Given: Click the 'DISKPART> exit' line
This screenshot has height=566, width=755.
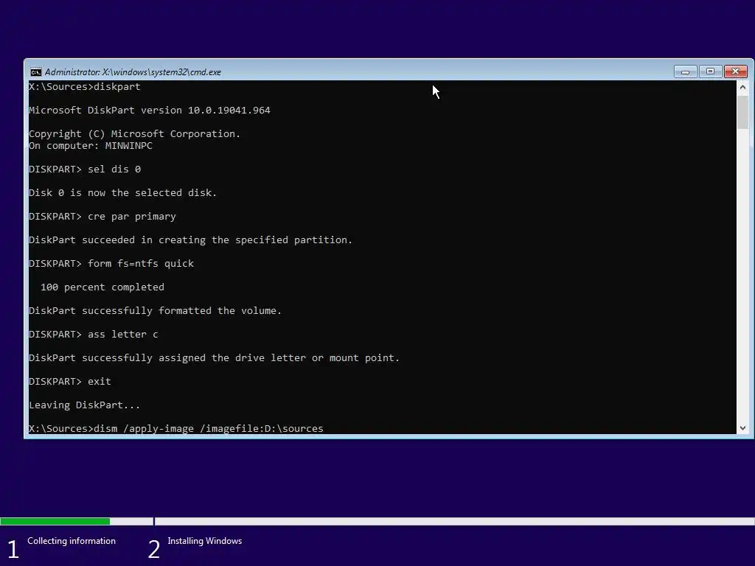Looking at the screenshot, I should point(70,382).
